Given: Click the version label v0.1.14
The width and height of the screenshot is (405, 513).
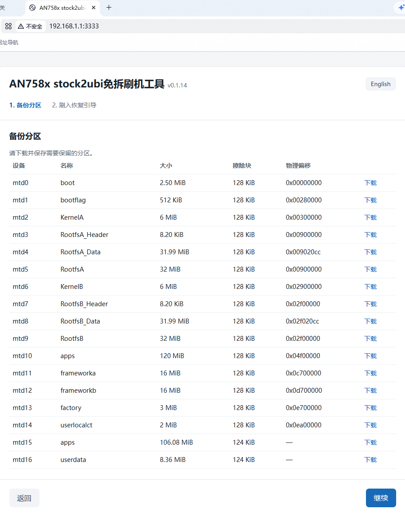Looking at the screenshot, I should [x=177, y=85].
